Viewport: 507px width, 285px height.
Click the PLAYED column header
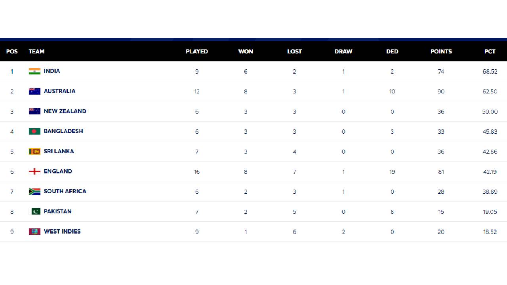coord(197,51)
